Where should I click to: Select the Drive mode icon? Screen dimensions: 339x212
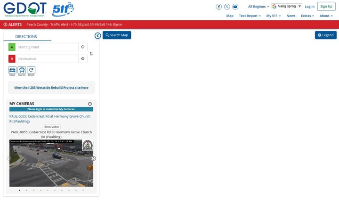(x=12, y=70)
